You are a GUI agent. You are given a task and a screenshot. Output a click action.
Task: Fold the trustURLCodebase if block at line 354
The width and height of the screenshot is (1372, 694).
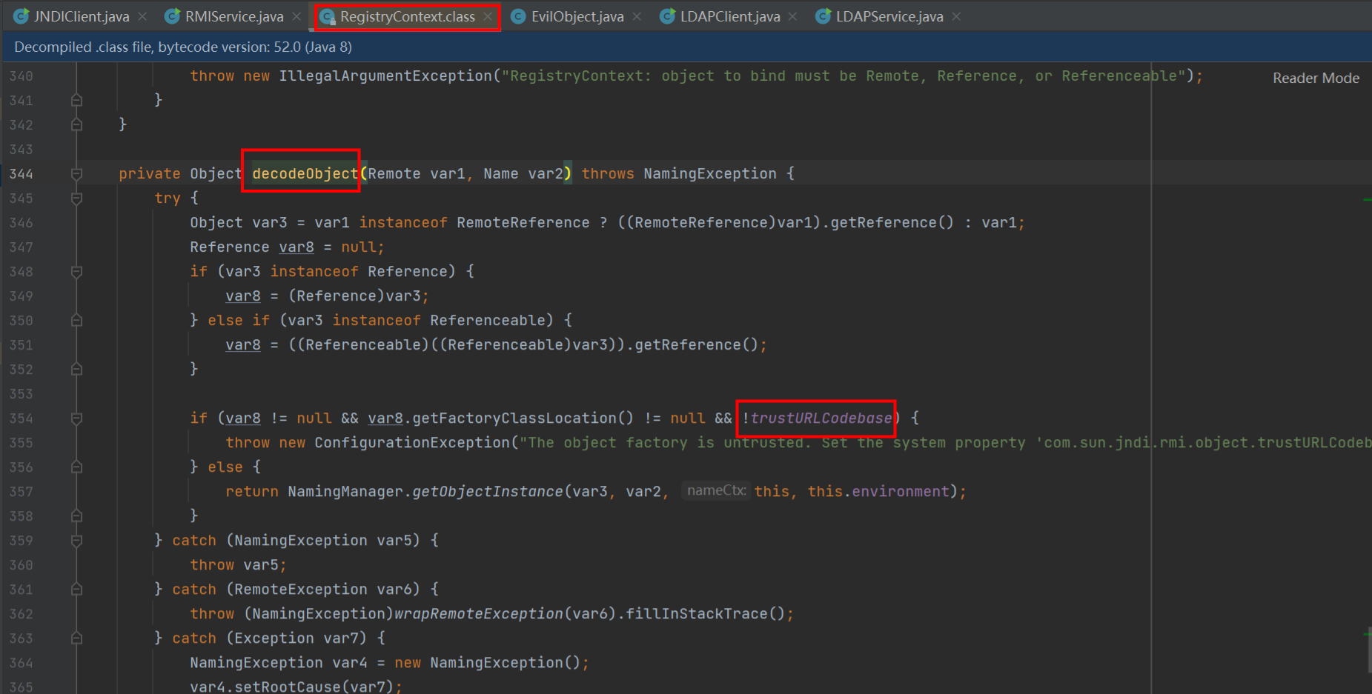pos(76,418)
